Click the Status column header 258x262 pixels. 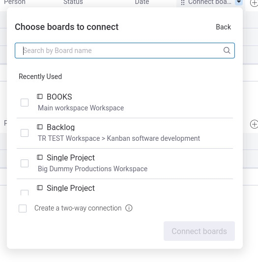pyautogui.click(x=73, y=2)
